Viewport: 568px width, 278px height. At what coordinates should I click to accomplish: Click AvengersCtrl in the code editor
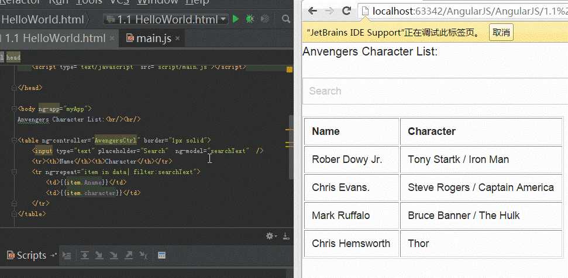[x=115, y=140]
